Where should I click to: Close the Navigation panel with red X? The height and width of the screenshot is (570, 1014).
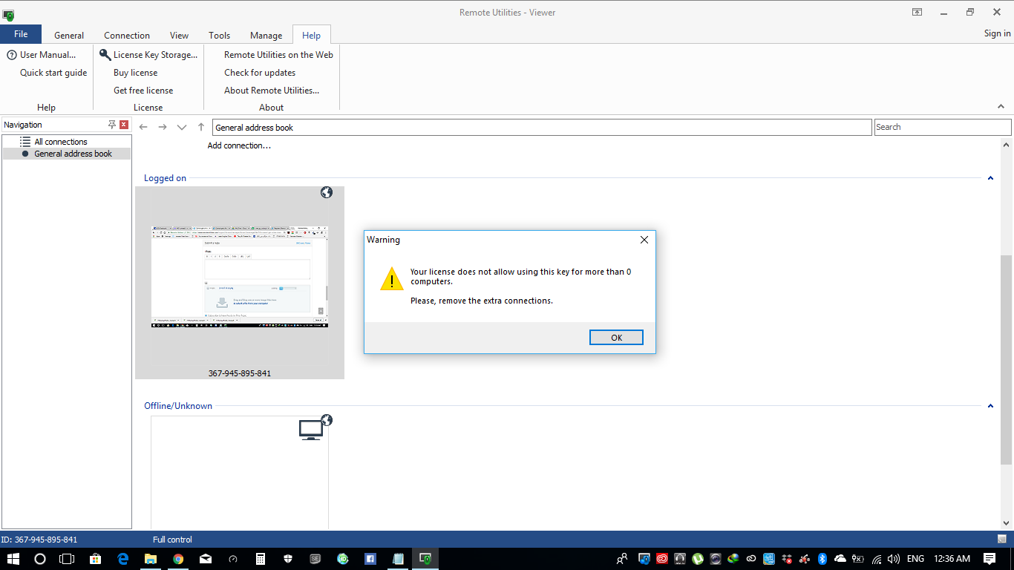124,125
